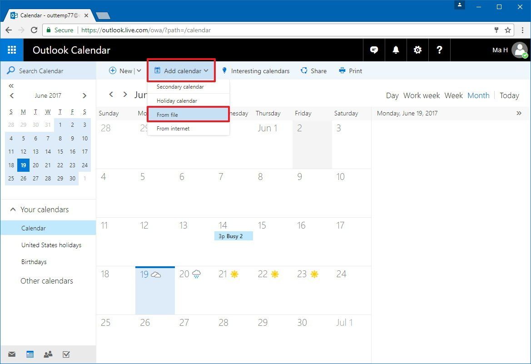Screen dimensions: 531x364
Task: Click Other calendars heading
Action: 47,281
